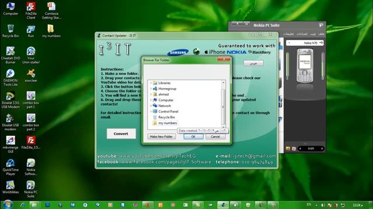Open the Computer desktop icon
The width and height of the screenshot is (373, 209).
[x=10, y=9]
